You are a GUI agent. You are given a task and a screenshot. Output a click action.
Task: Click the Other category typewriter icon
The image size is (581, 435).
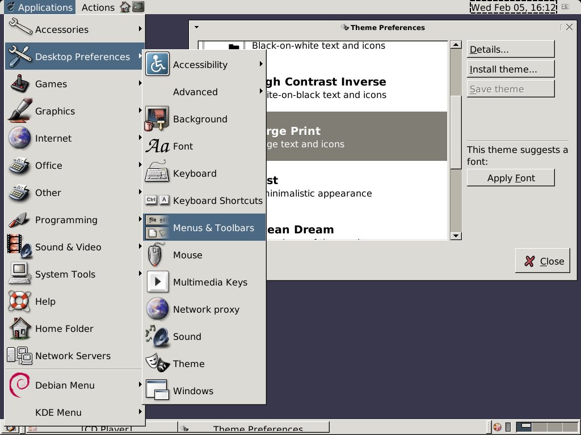click(19, 193)
